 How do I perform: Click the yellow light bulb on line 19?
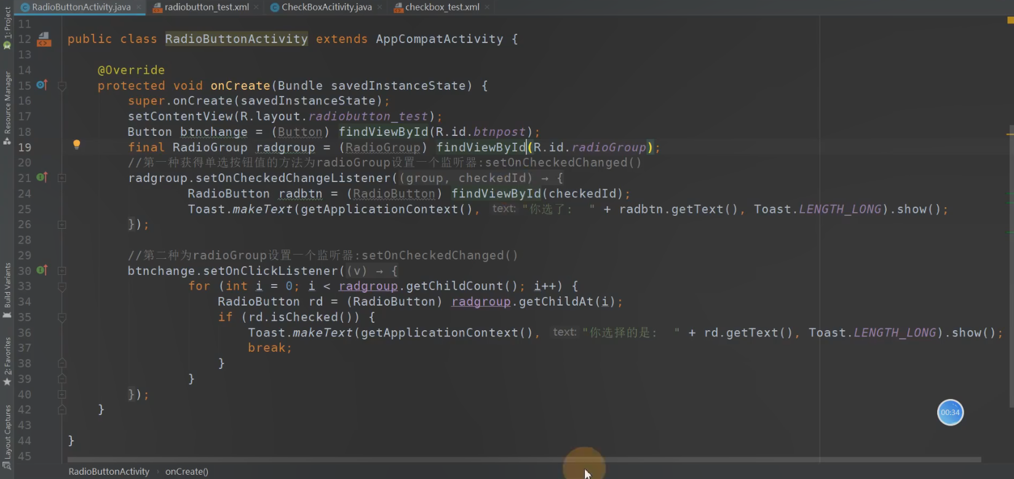click(x=76, y=145)
